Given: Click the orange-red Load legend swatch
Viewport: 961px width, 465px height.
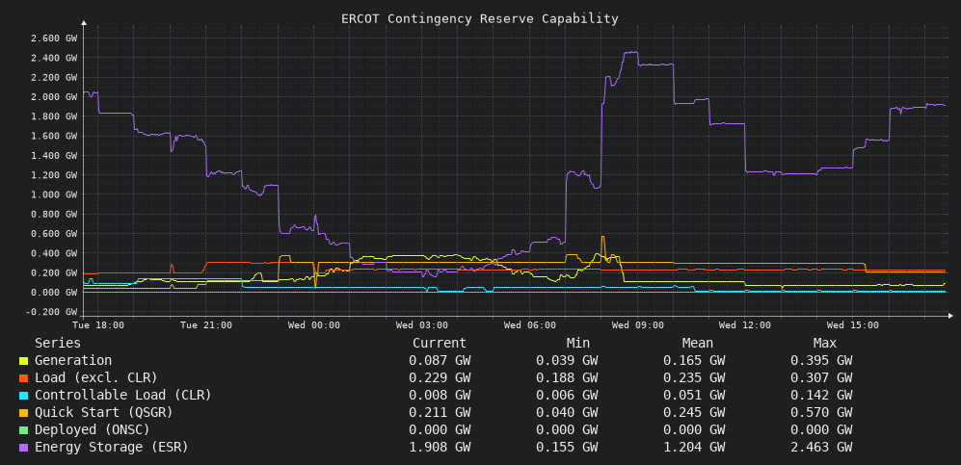Looking at the screenshot, I should pyautogui.click(x=23, y=378).
